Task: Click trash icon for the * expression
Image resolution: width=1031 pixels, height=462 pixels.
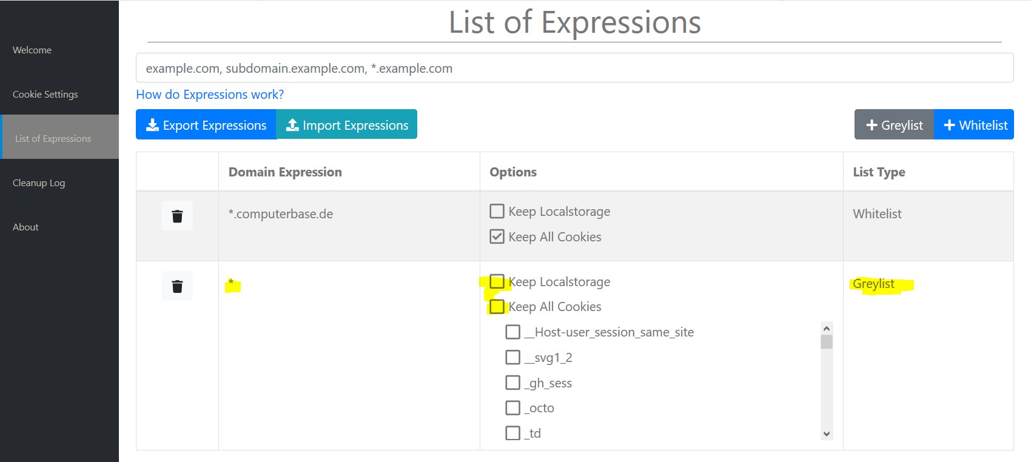Action: click(177, 286)
